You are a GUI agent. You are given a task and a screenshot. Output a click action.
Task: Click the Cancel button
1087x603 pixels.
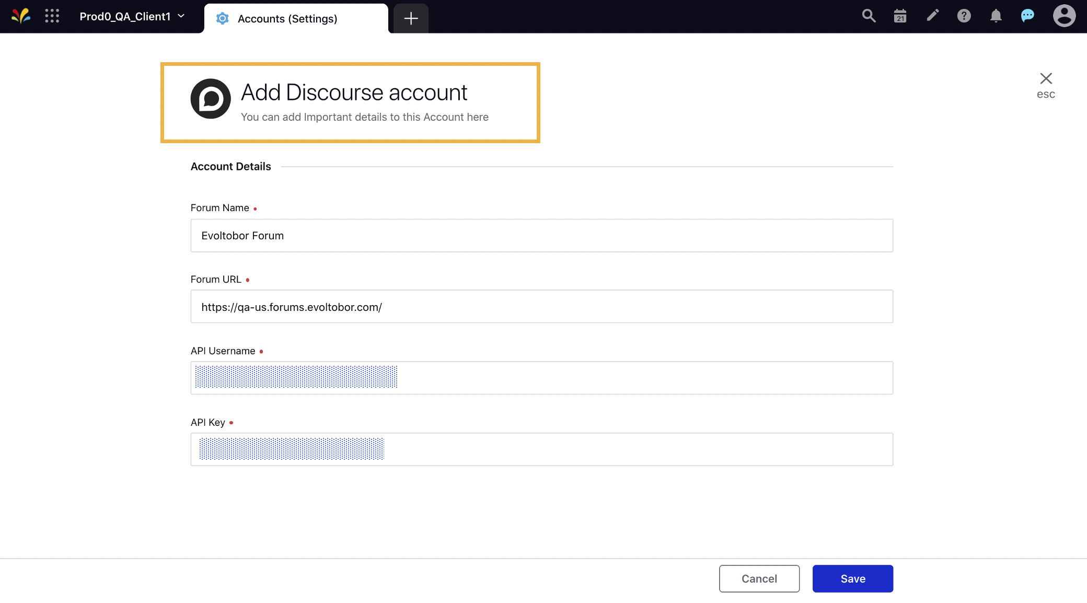759,578
